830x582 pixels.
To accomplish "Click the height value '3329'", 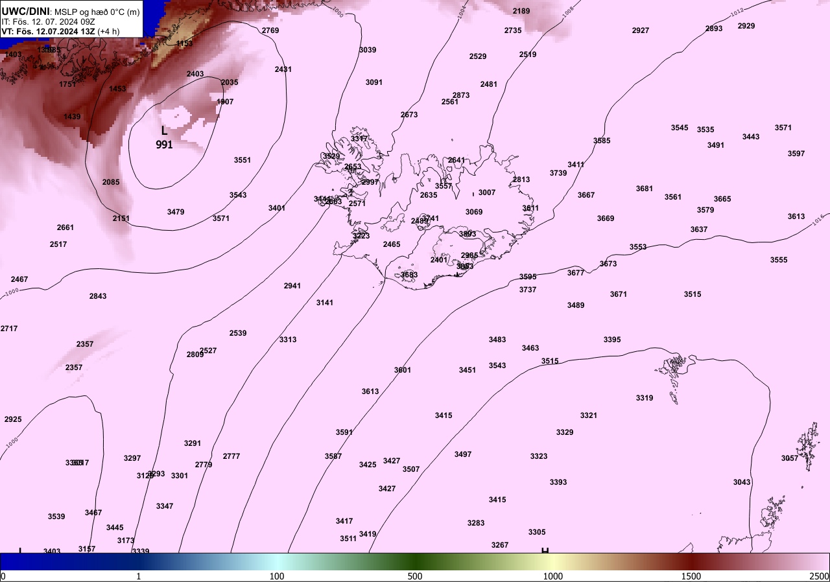I will click(565, 432).
